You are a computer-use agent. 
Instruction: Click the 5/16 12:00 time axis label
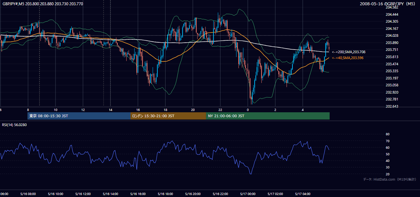(83, 194)
